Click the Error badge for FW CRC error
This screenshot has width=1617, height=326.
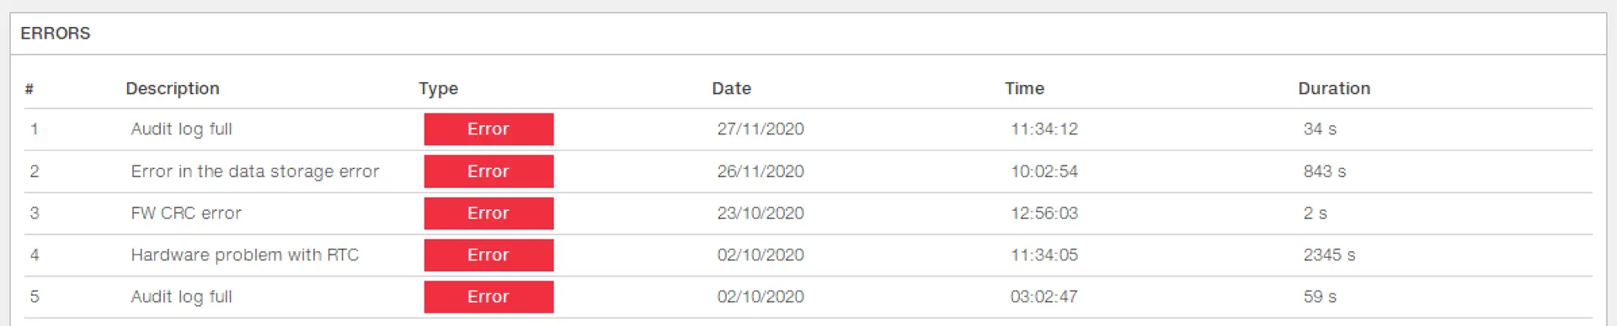click(488, 213)
